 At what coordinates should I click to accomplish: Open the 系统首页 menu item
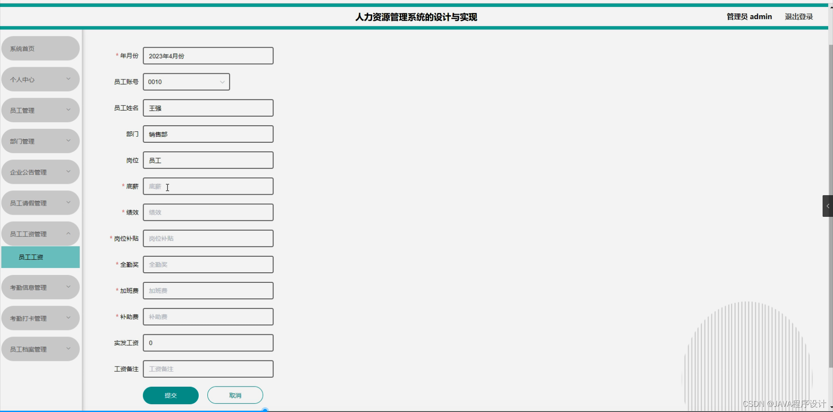[x=40, y=49]
